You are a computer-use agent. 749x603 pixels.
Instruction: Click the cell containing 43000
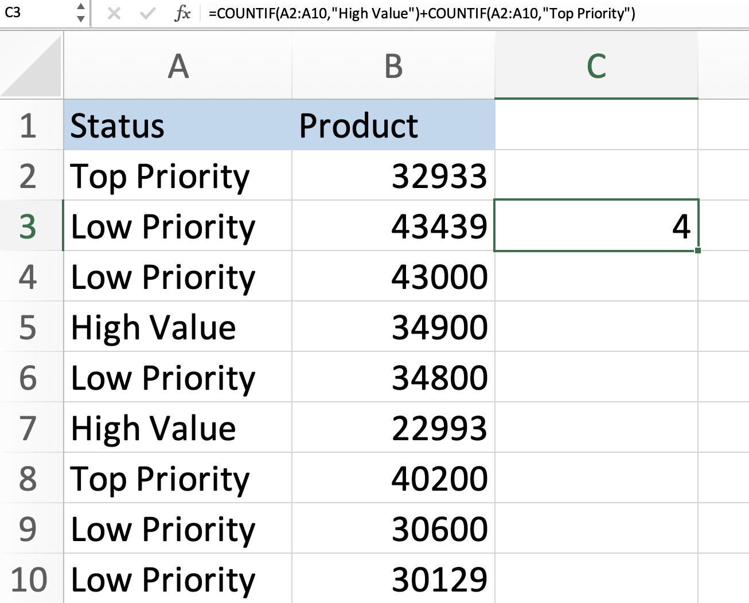tap(393, 276)
